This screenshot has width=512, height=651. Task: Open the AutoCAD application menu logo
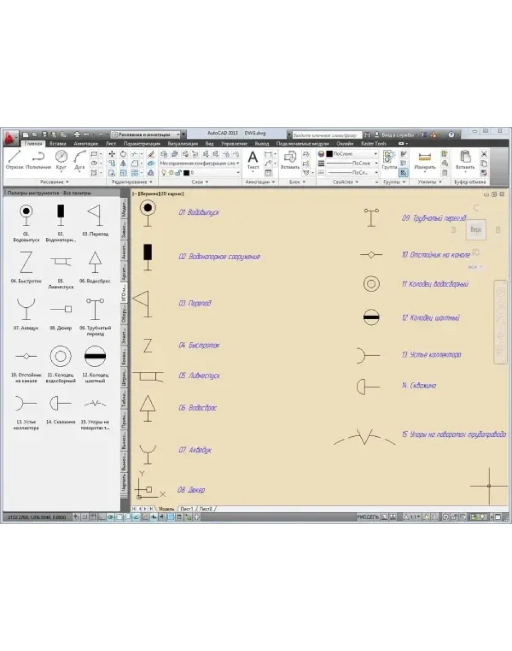coord(10,137)
